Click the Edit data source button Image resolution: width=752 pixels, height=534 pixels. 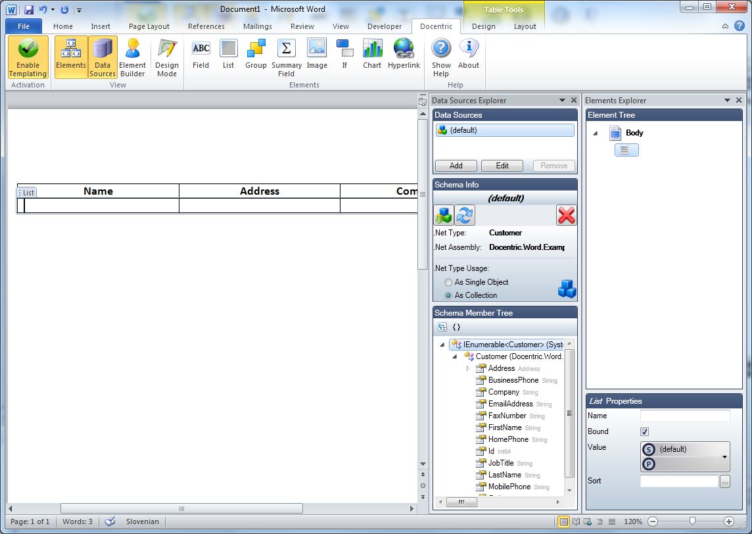(502, 166)
